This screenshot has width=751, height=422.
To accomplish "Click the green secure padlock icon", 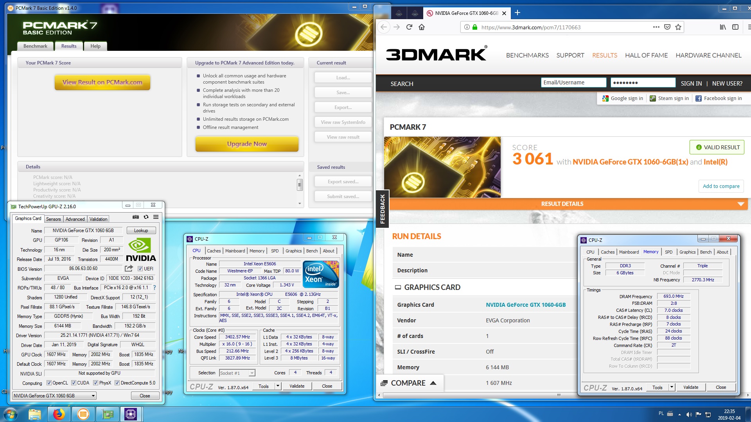I will [475, 27].
